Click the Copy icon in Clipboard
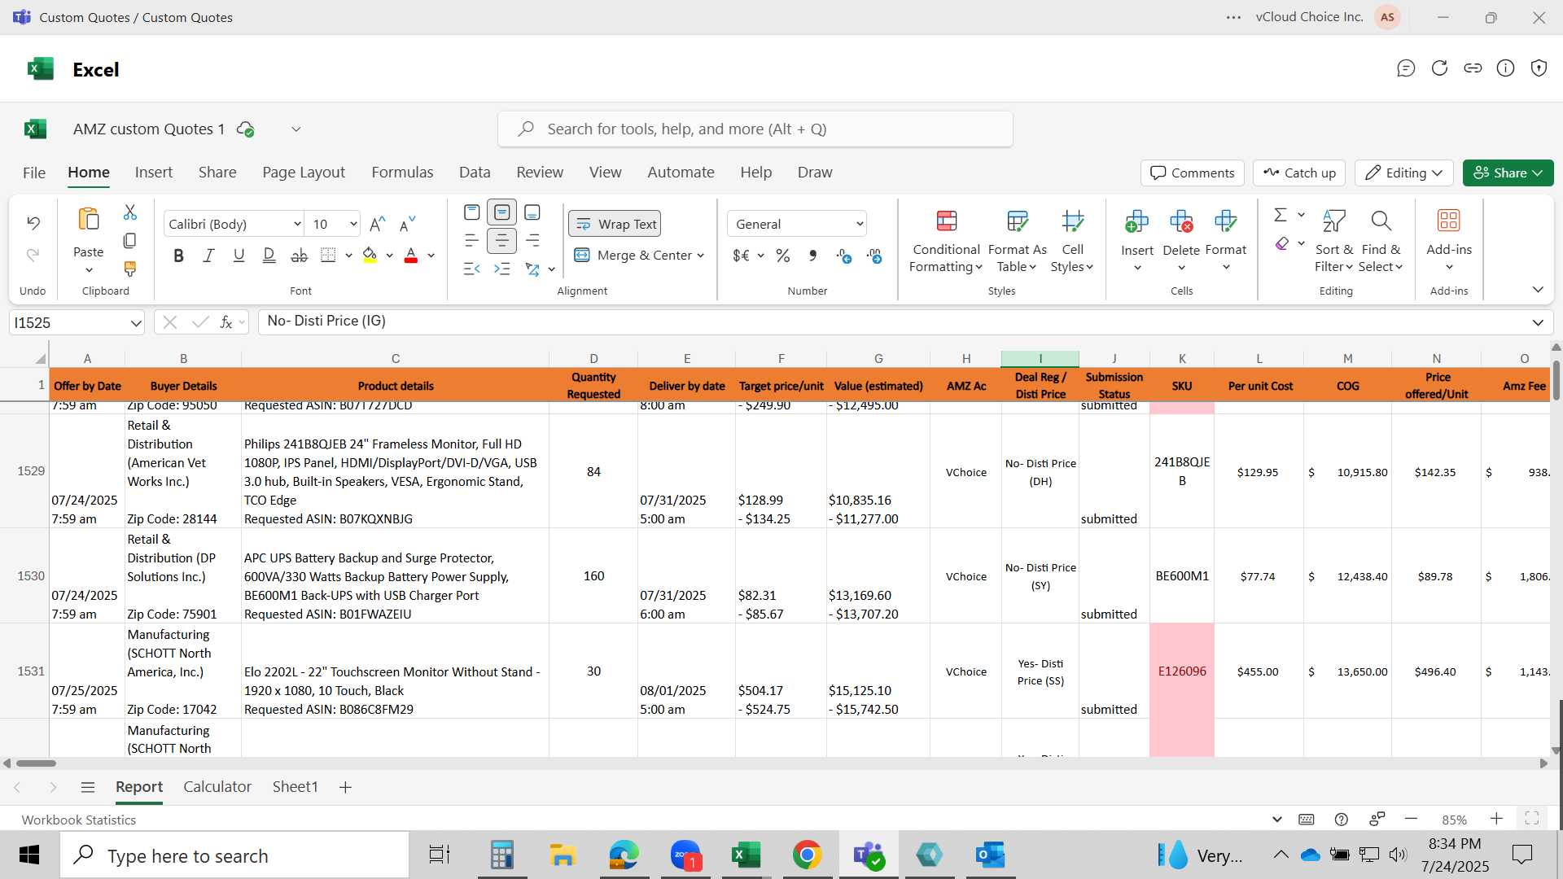The width and height of the screenshot is (1563, 879). click(129, 241)
